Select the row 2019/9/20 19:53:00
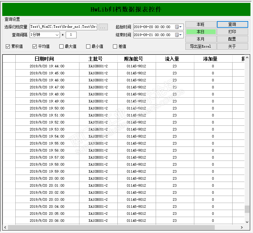The image size is (253, 233). pos(123,129)
